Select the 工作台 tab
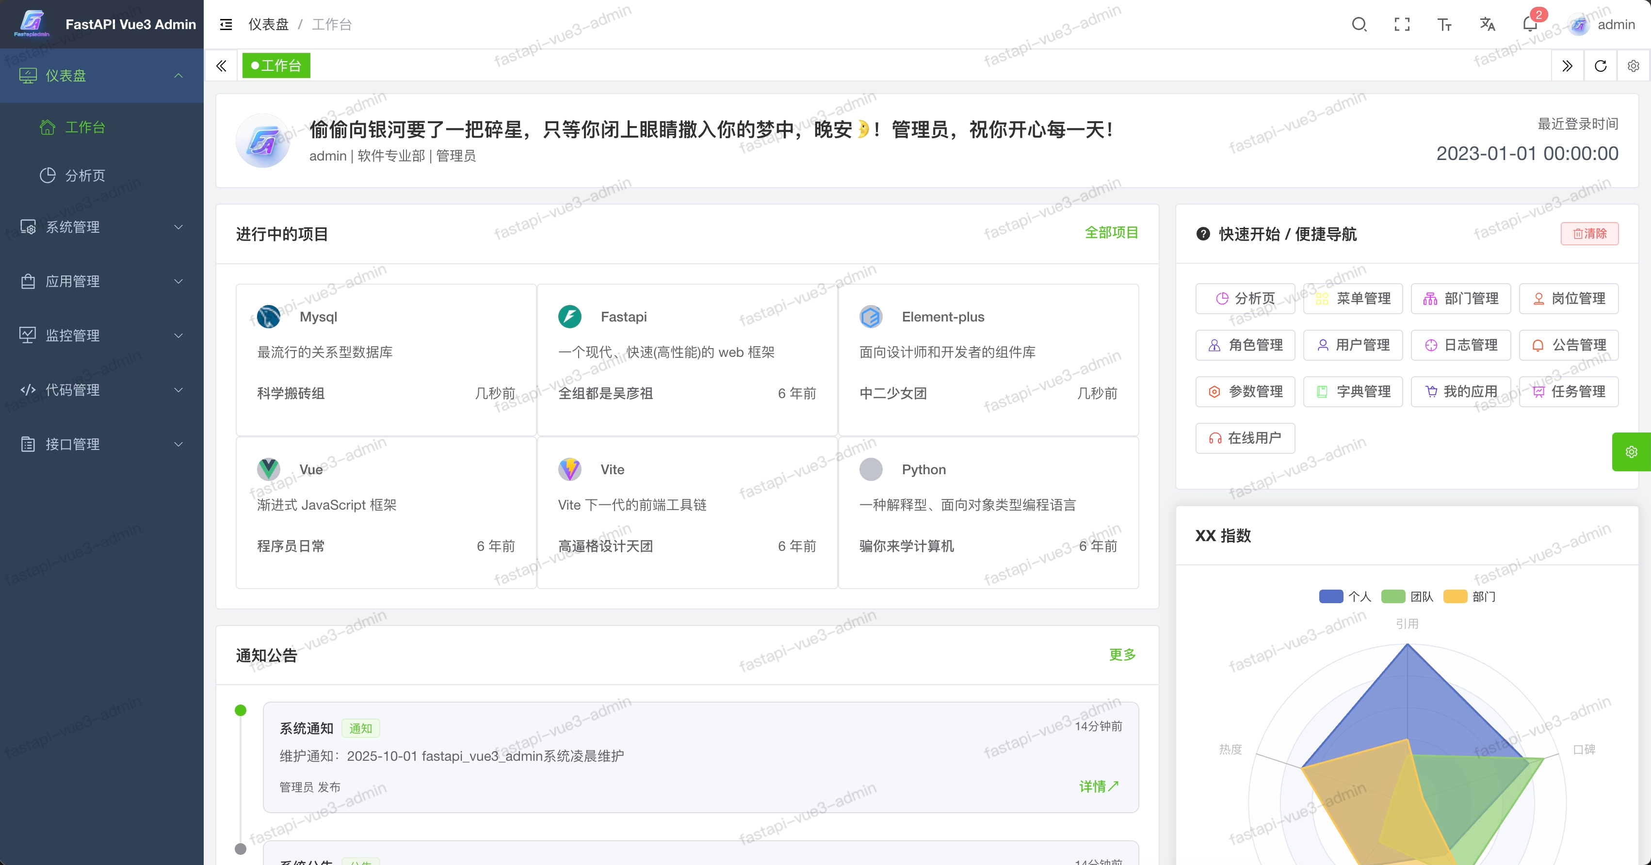Viewport: 1651px width, 865px height. (276, 65)
